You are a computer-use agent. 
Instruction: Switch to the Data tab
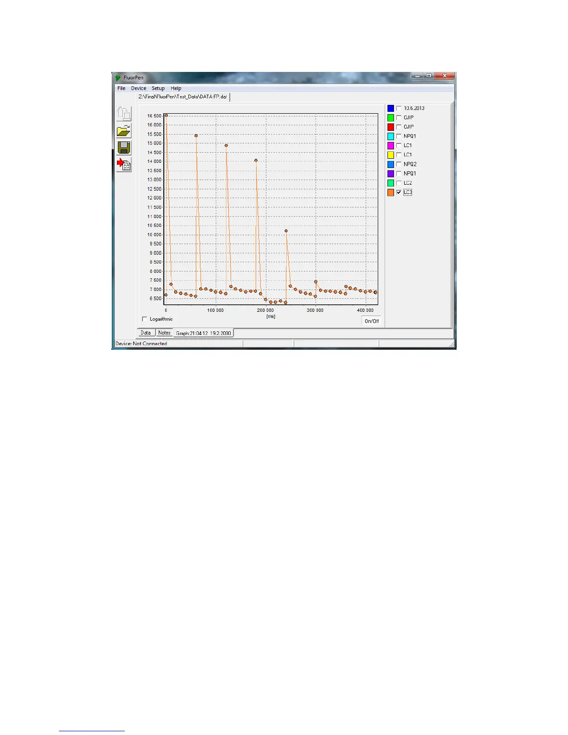pyautogui.click(x=146, y=333)
